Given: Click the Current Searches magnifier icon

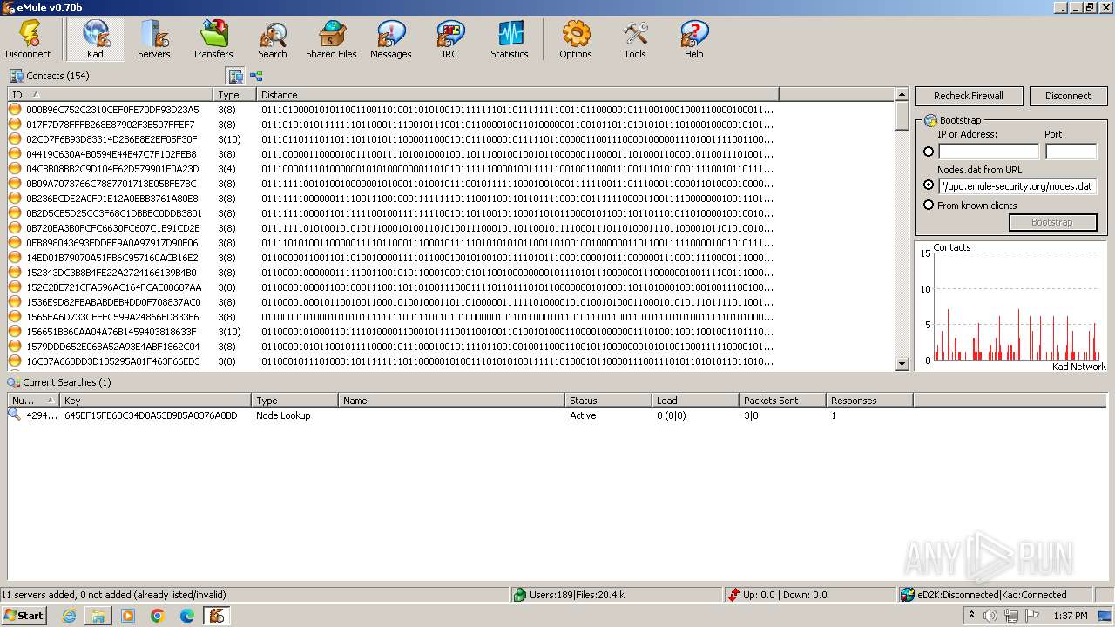Looking at the screenshot, I should coord(14,382).
